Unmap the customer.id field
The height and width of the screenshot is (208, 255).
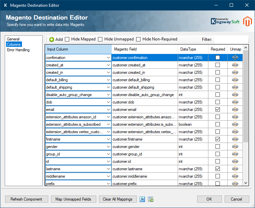click(235, 161)
